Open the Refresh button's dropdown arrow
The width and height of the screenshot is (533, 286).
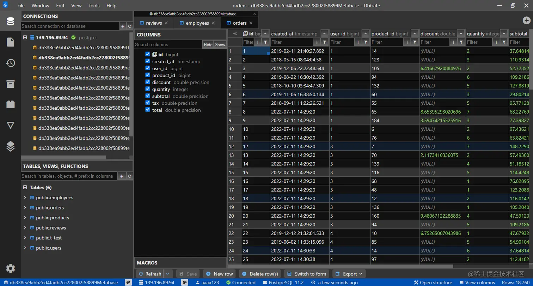pyautogui.click(x=168, y=274)
